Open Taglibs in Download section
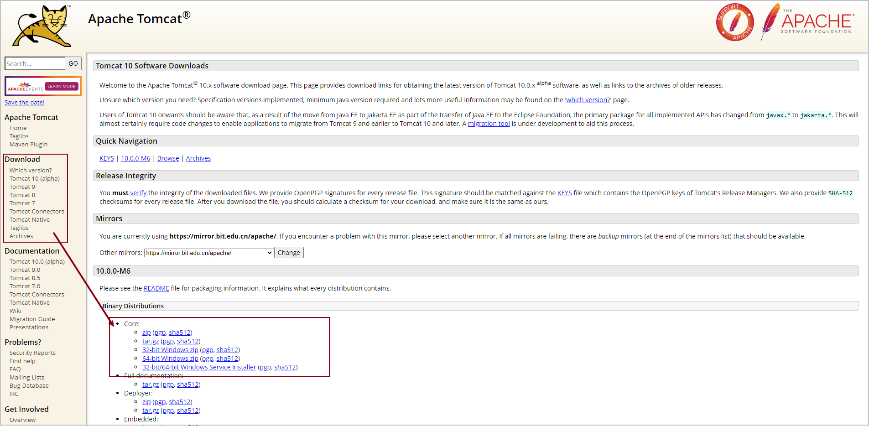This screenshot has height=426, width=869. point(19,228)
